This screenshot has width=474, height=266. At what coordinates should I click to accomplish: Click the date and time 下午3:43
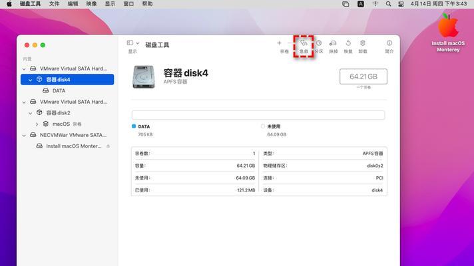pyautogui.click(x=439, y=4)
